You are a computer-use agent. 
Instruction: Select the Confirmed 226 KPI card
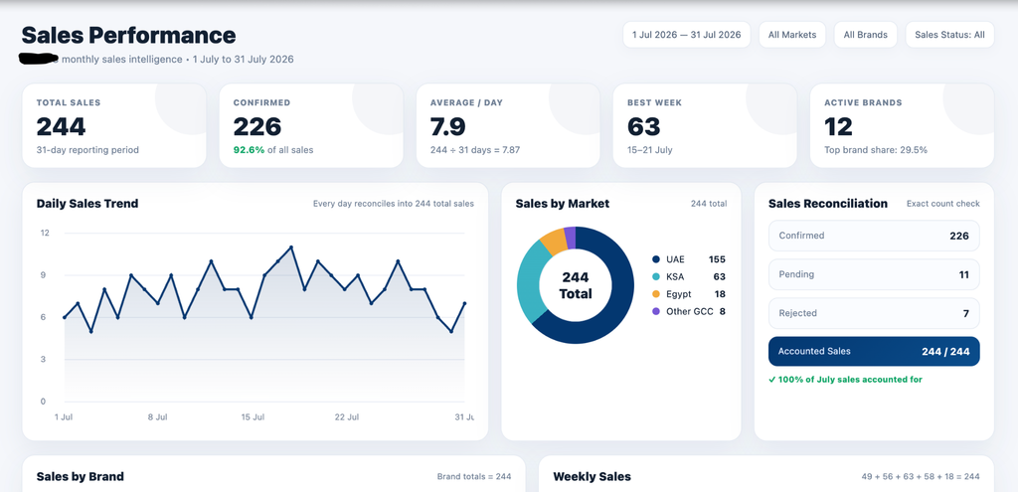(311, 126)
